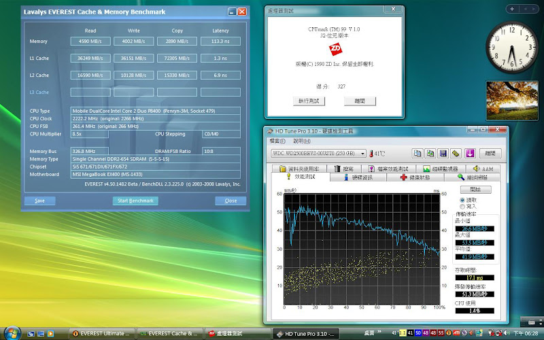Click the floppy disk save icon in HD Tune
This screenshot has height=340, width=544.
[x=443, y=154]
